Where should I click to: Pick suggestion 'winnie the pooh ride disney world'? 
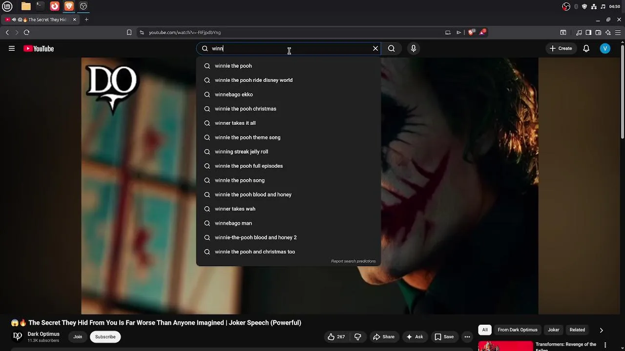[288, 80]
